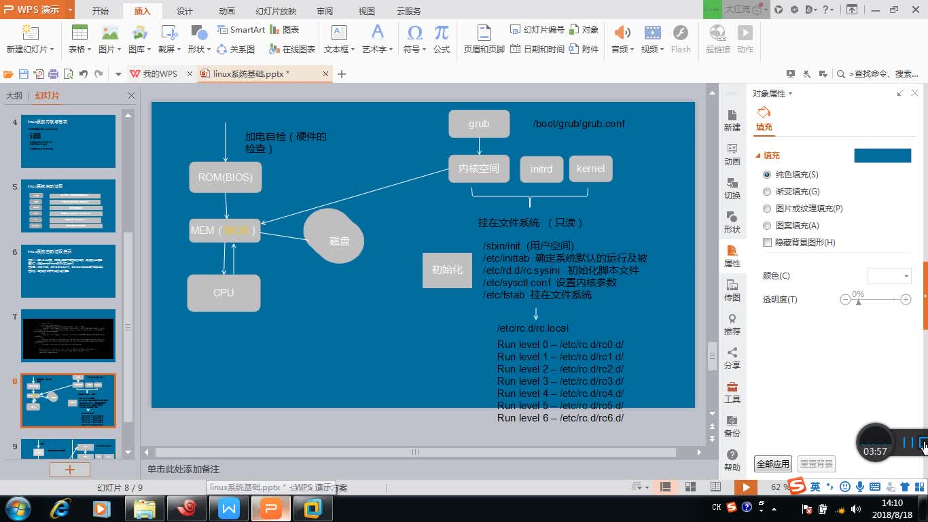Switch to 大纲 outline tab

[x=14, y=96]
